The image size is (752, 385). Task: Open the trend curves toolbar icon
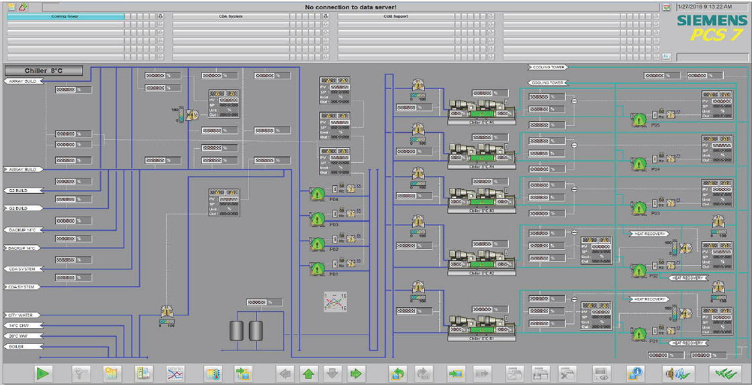pos(175,373)
